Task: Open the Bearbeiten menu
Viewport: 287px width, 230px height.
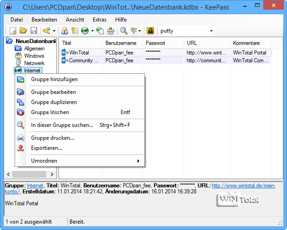Action: click(44, 20)
